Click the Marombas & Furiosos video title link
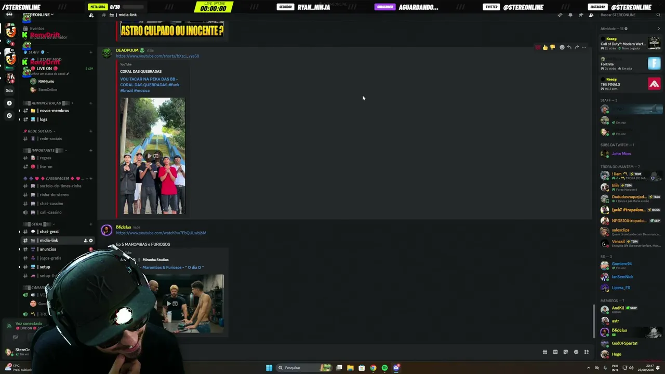The image size is (665, 374). [x=173, y=268]
